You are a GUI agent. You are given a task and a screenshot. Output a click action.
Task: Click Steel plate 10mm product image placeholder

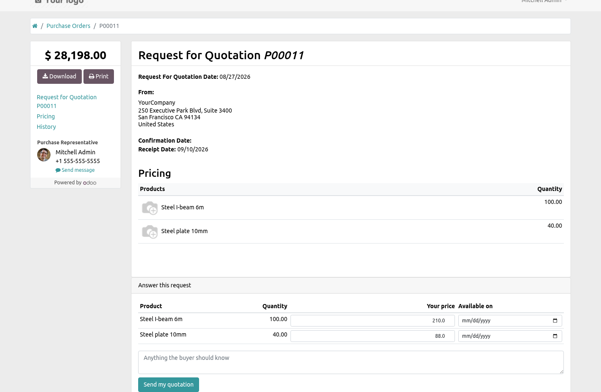pos(150,231)
